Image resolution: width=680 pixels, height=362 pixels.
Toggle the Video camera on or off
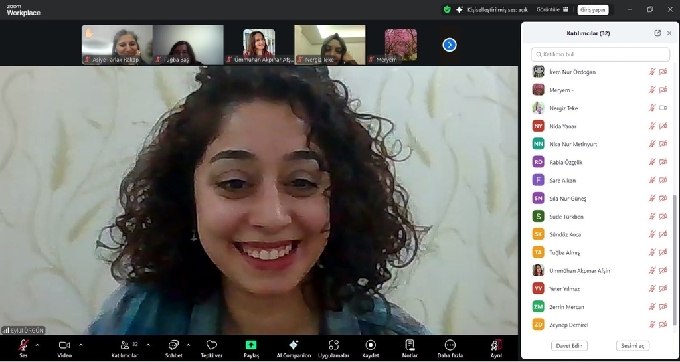point(64,345)
